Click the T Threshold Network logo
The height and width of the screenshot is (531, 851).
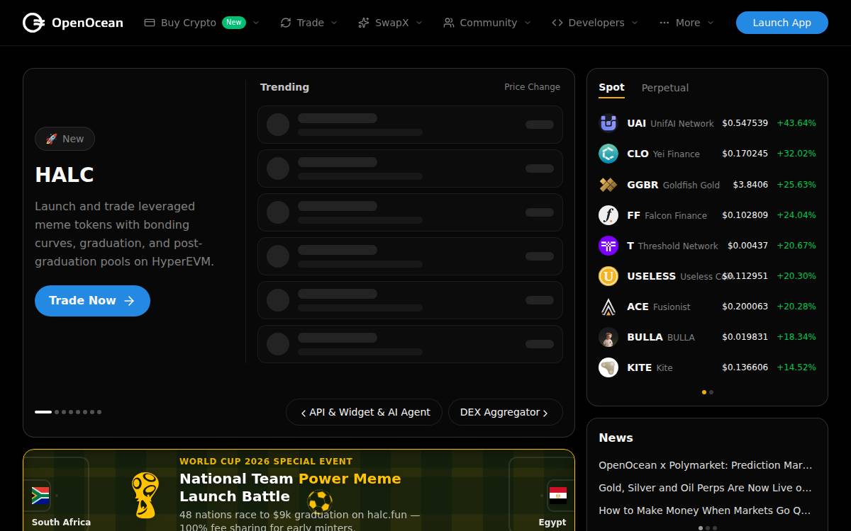pos(608,246)
